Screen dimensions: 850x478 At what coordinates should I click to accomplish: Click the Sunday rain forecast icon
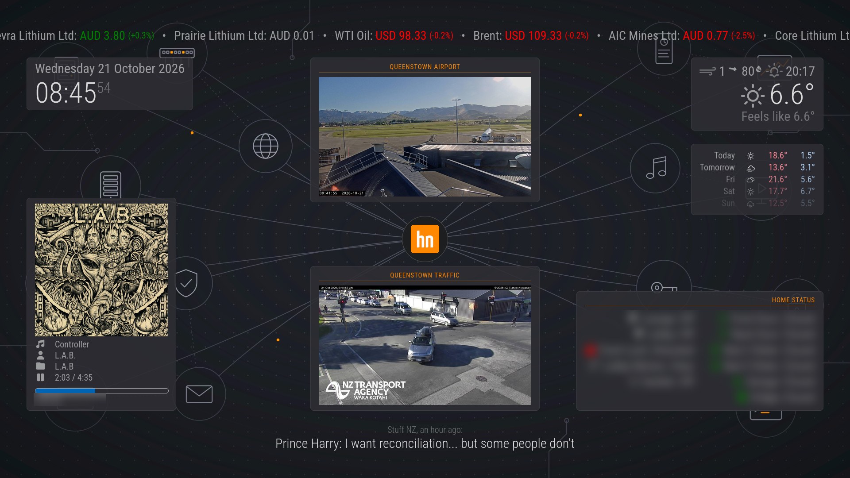pyautogui.click(x=750, y=204)
